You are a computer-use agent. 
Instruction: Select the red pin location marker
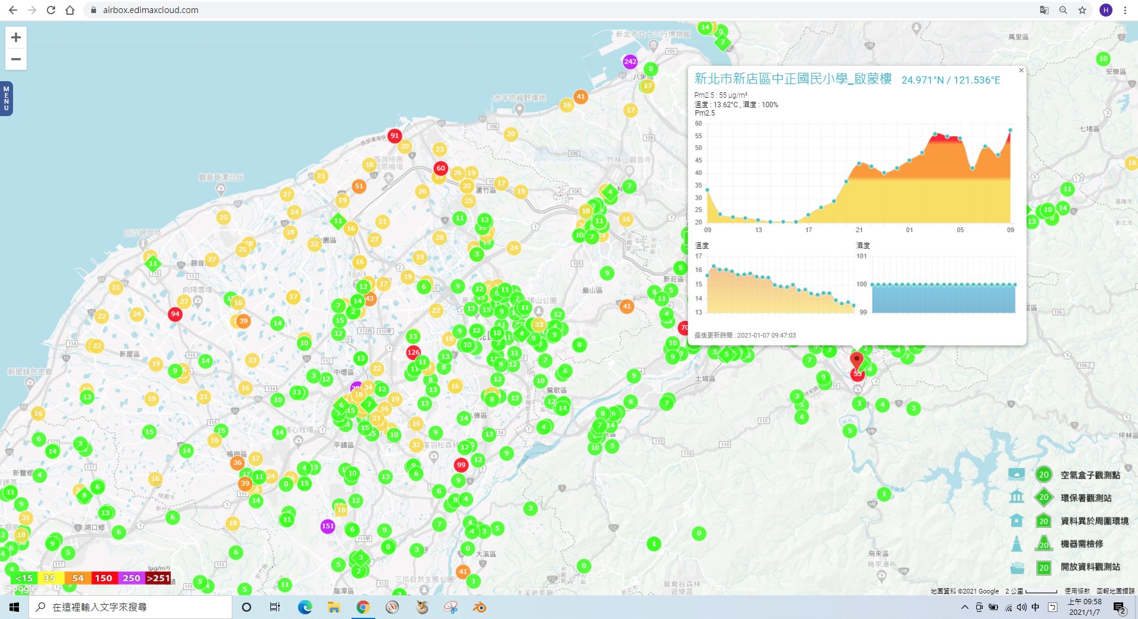coord(856,361)
